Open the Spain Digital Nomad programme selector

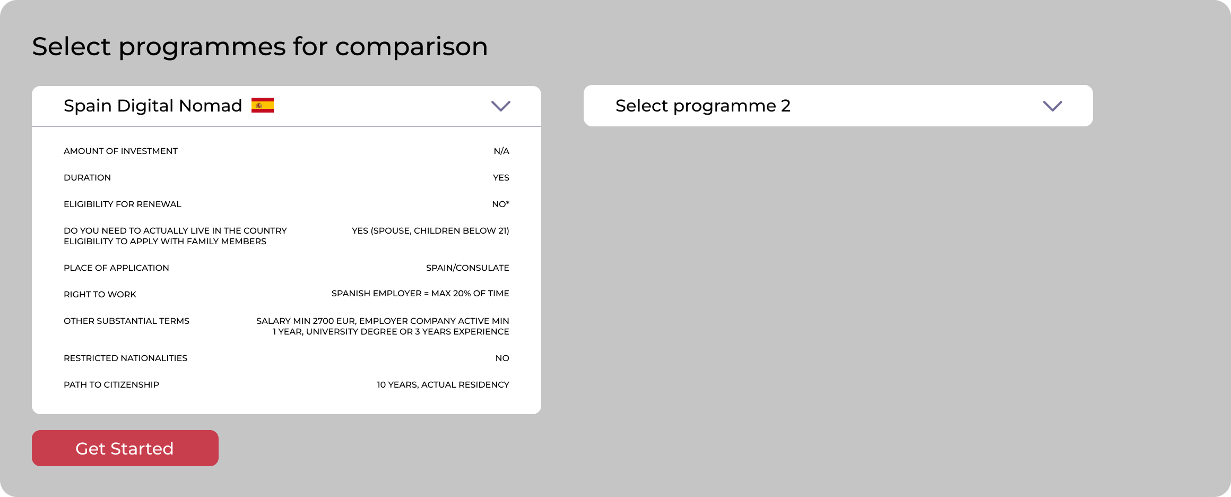click(x=287, y=106)
